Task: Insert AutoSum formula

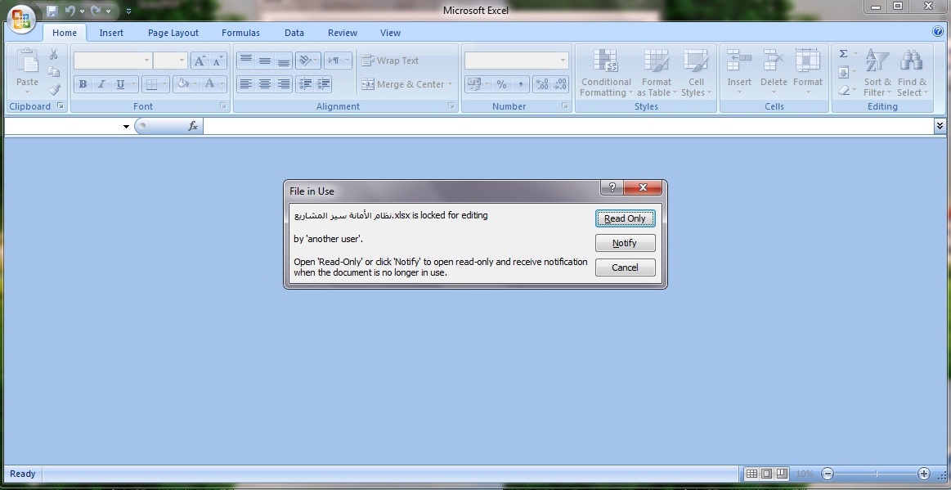Action: click(844, 55)
